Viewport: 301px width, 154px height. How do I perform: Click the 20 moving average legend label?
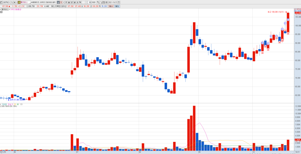(x=15, y=105)
